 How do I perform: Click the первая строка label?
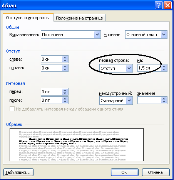pyautogui.click(x=114, y=60)
